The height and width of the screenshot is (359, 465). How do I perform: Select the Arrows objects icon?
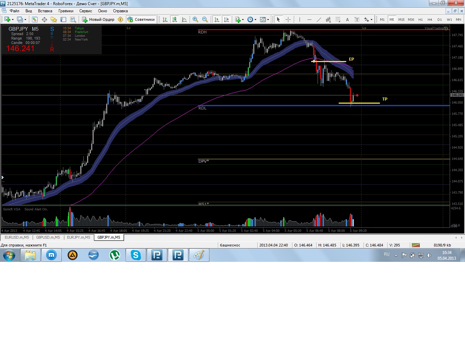click(x=367, y=19)
